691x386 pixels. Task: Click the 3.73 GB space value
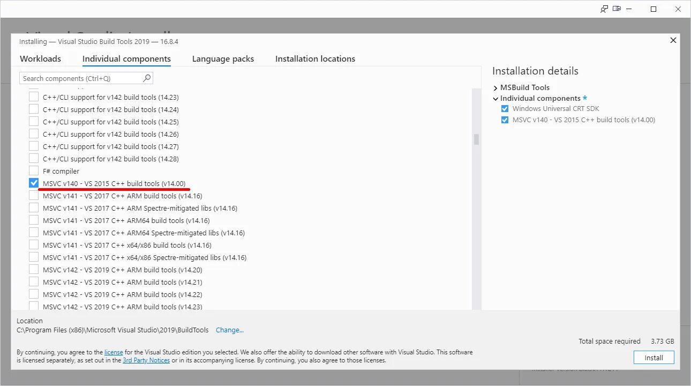pos(663,342)
